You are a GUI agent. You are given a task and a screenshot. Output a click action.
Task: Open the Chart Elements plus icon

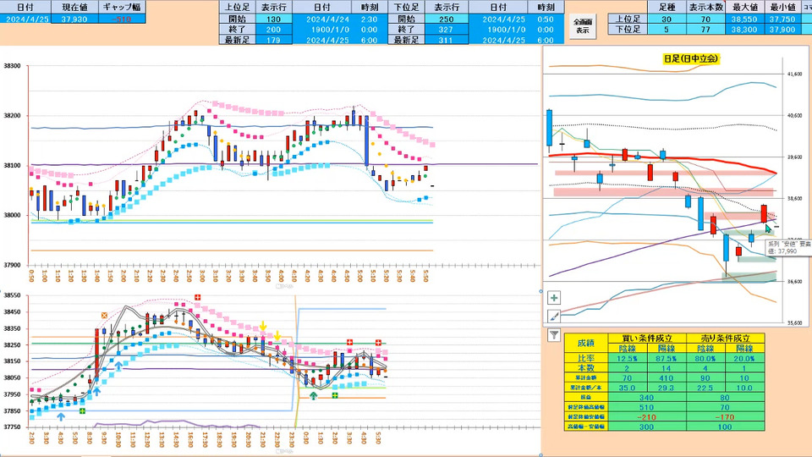pyautogui.click(x=554, y=298)
